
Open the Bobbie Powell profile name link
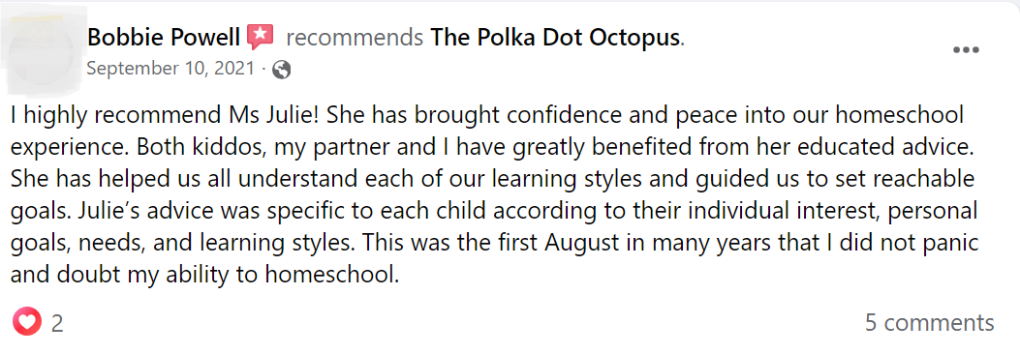(x=164, y=38)
